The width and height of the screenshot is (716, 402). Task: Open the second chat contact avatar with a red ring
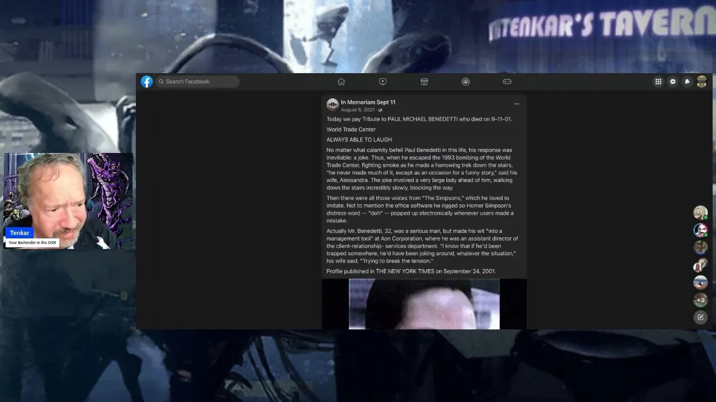[x=700, y=230]
